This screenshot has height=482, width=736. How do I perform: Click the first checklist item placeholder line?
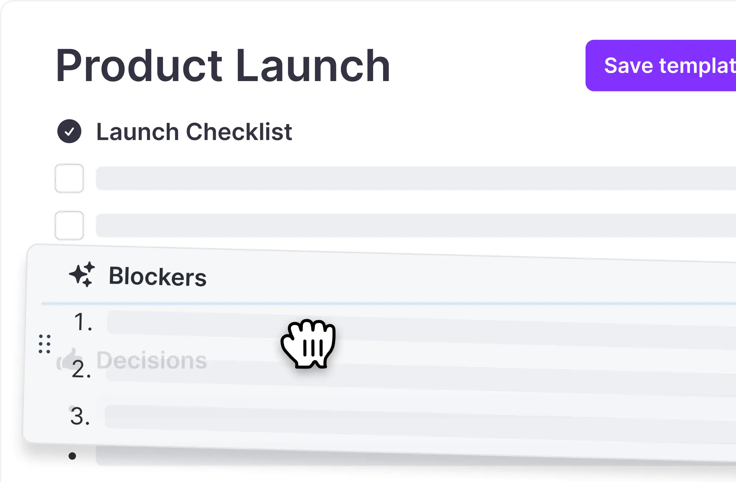point(416,178)
